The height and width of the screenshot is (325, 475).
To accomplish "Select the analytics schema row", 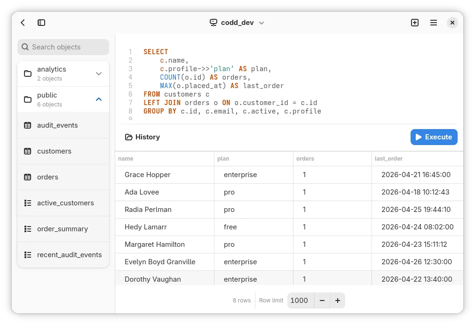I will [x=63, y=74].
